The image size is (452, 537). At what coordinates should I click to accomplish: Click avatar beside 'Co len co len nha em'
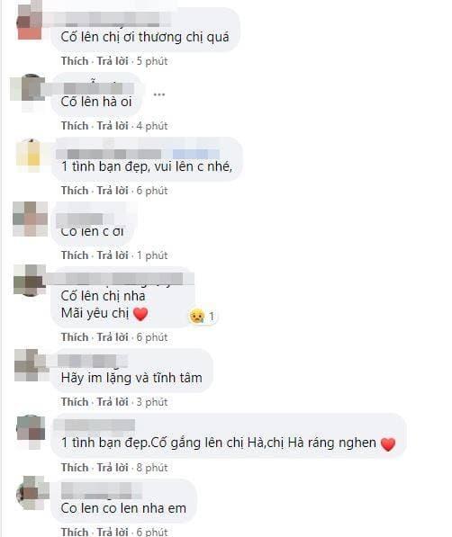tap(32, 493)
